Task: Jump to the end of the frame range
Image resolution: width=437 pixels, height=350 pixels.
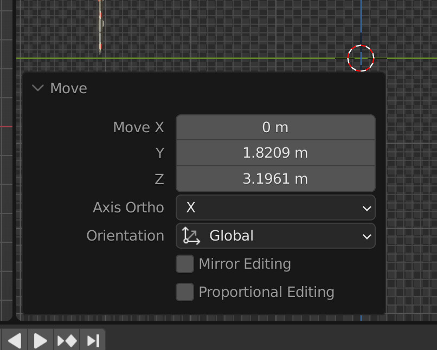Action: [x=92, y=340]
